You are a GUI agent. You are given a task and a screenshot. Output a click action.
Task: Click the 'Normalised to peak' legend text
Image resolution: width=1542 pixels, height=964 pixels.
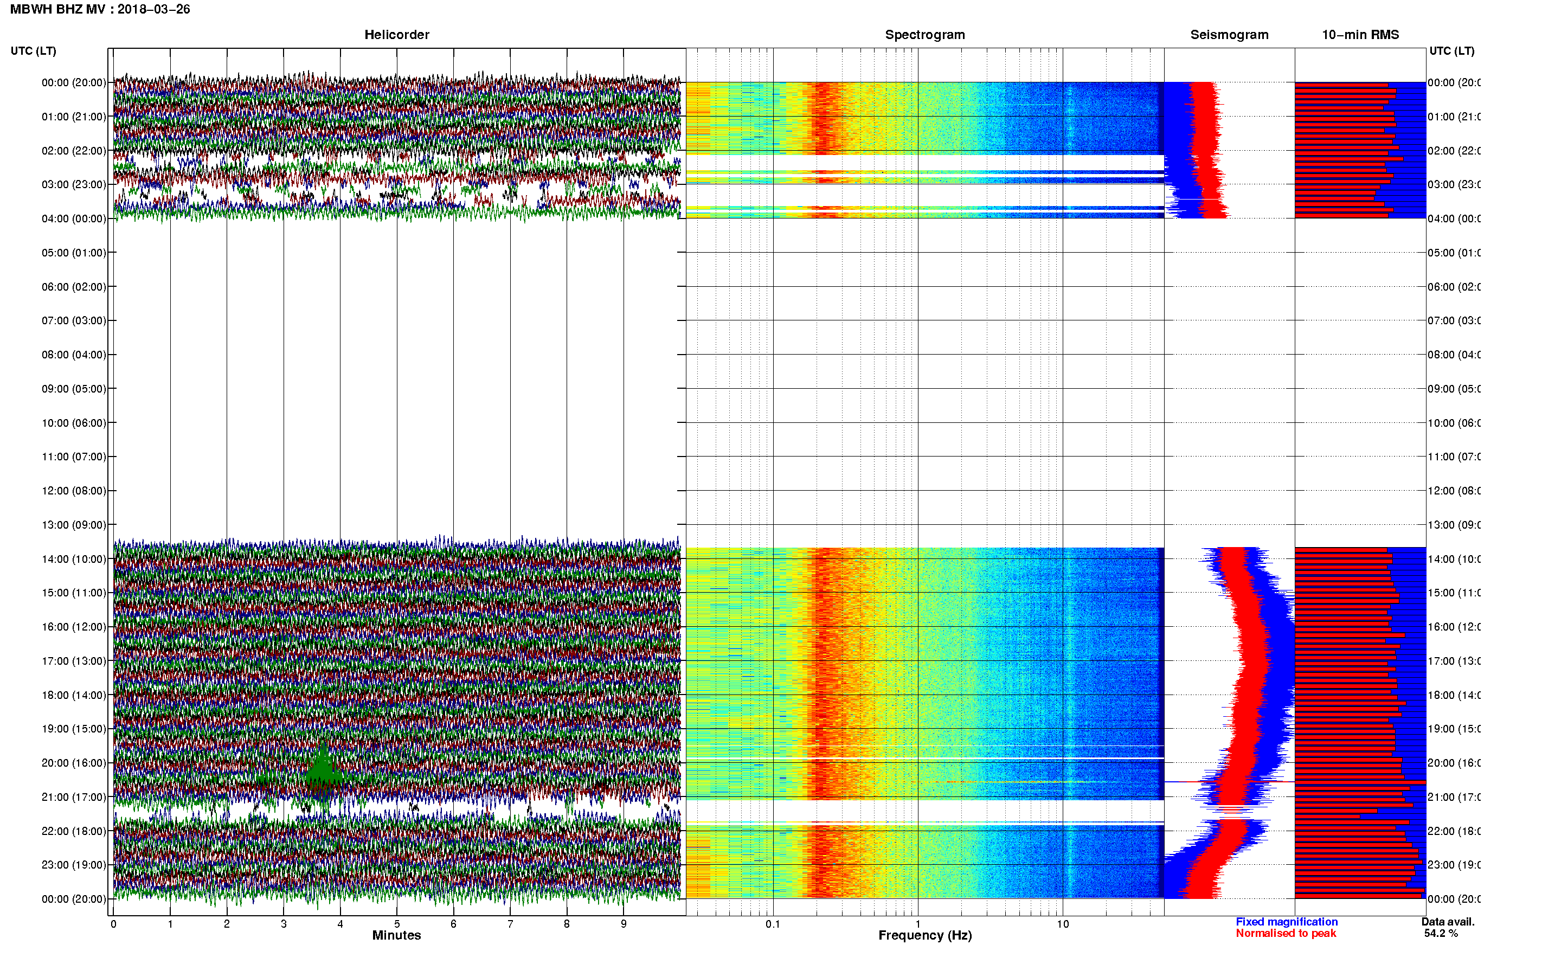click(1286, 934)
